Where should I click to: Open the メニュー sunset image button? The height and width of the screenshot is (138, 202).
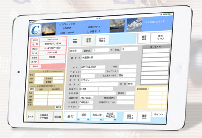click(49, 29)
